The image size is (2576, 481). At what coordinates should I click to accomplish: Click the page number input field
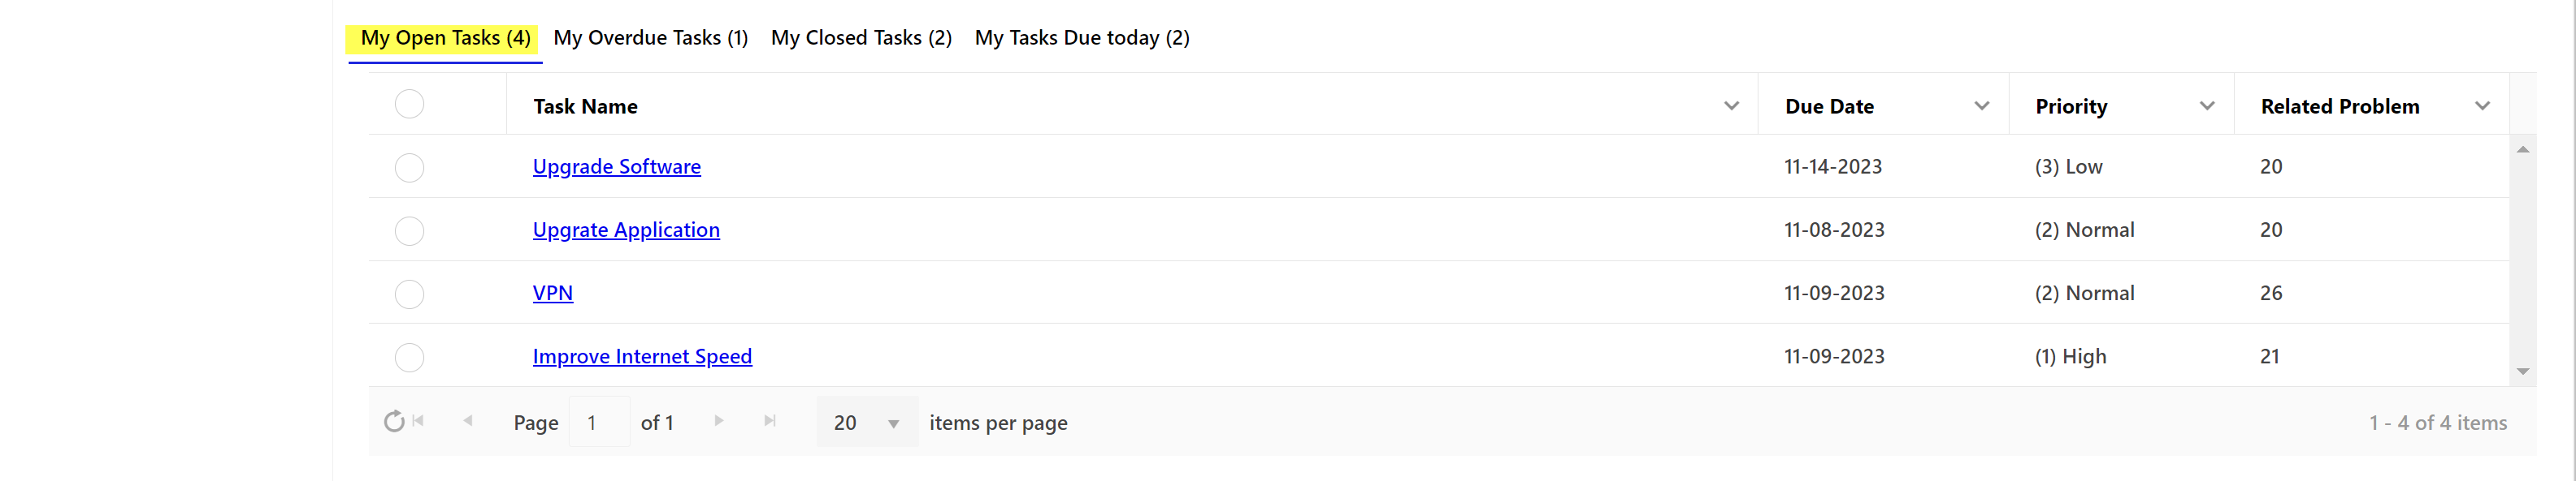(x=598, y=422)
